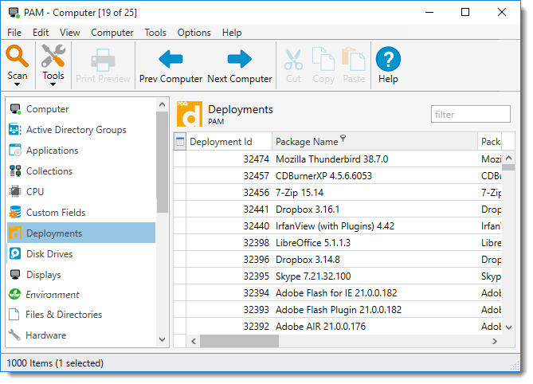The height and width of the screenshot is (384, 533).
Task: Sort by Package Name column header
Action: (x=375, y=141)
